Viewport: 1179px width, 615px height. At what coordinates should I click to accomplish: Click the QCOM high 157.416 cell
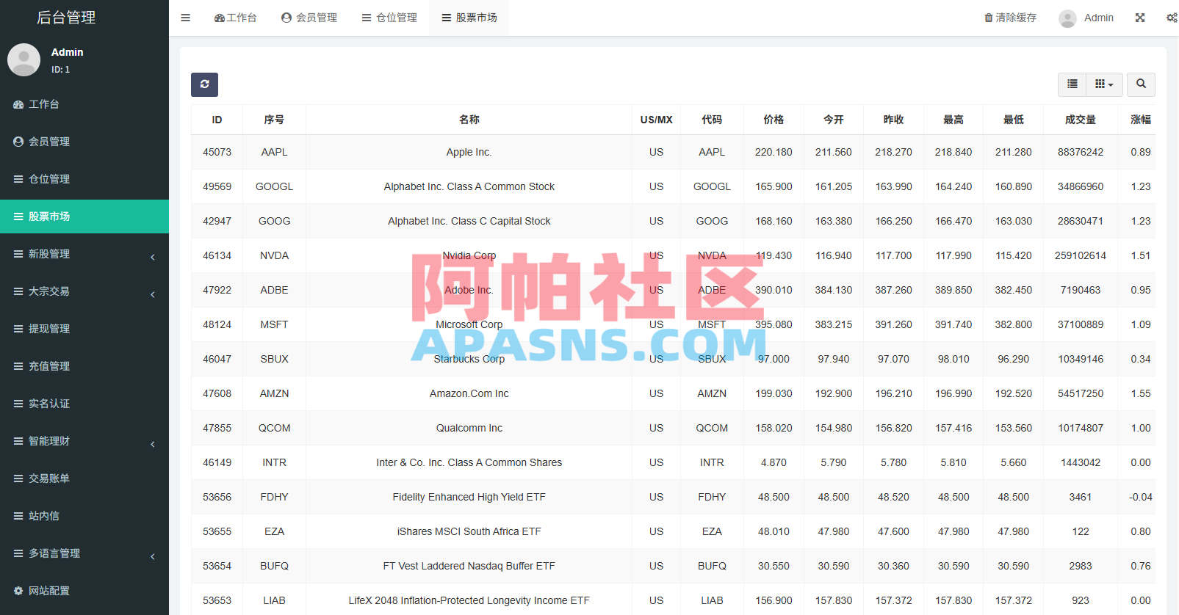click(953, 428)
